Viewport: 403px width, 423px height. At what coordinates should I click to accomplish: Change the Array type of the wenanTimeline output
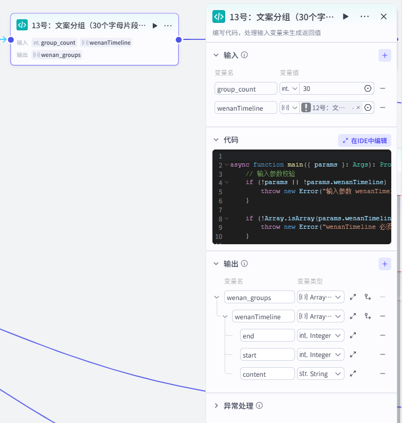(320, 316)
